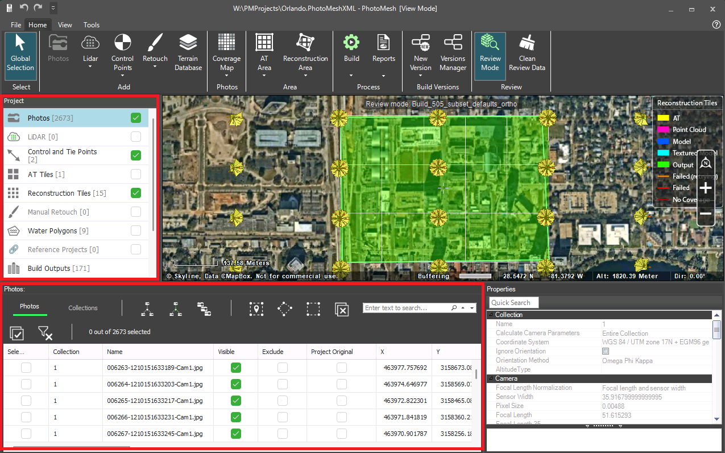The image size is (725, 453).
Task: Switch to the Collections tab
Action: (x=83, y=308)
